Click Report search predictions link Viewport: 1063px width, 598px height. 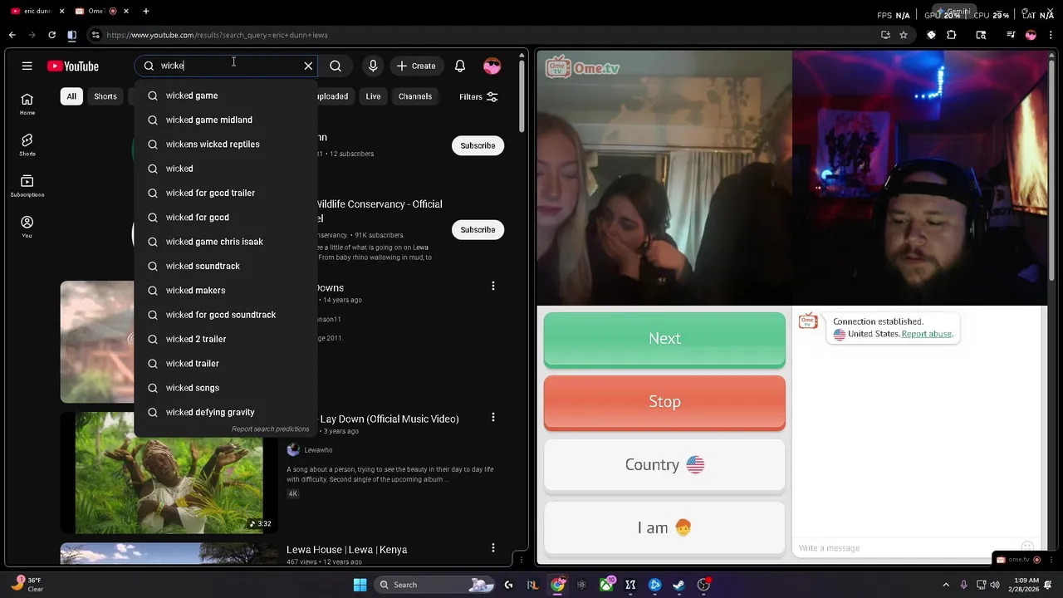tap(271, 429)
